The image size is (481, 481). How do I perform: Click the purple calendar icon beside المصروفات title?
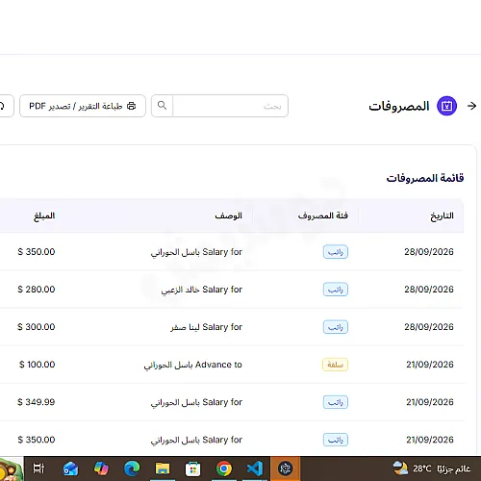(x=447, y=106)
